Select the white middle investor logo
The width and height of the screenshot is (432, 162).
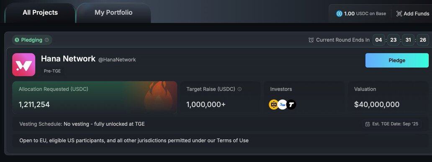pos(283,105)
